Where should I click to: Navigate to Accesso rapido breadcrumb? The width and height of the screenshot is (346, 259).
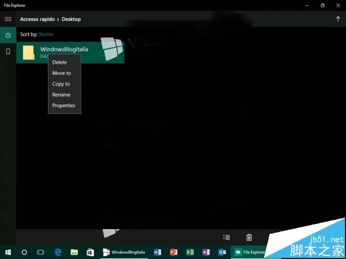(37, 19)
